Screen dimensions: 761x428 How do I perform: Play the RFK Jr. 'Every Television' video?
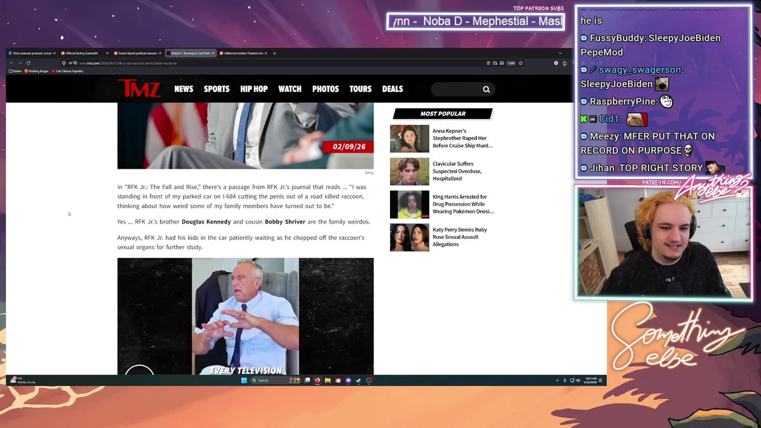246,316
